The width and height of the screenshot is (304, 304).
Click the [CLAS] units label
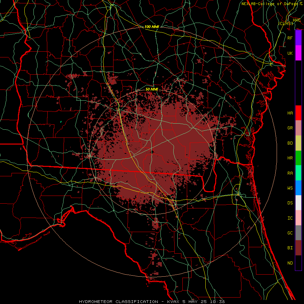(285, 23)
